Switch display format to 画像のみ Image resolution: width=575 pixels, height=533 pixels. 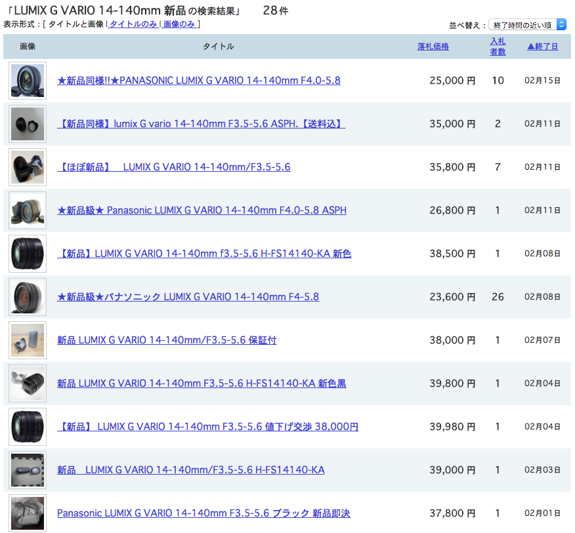179,24
